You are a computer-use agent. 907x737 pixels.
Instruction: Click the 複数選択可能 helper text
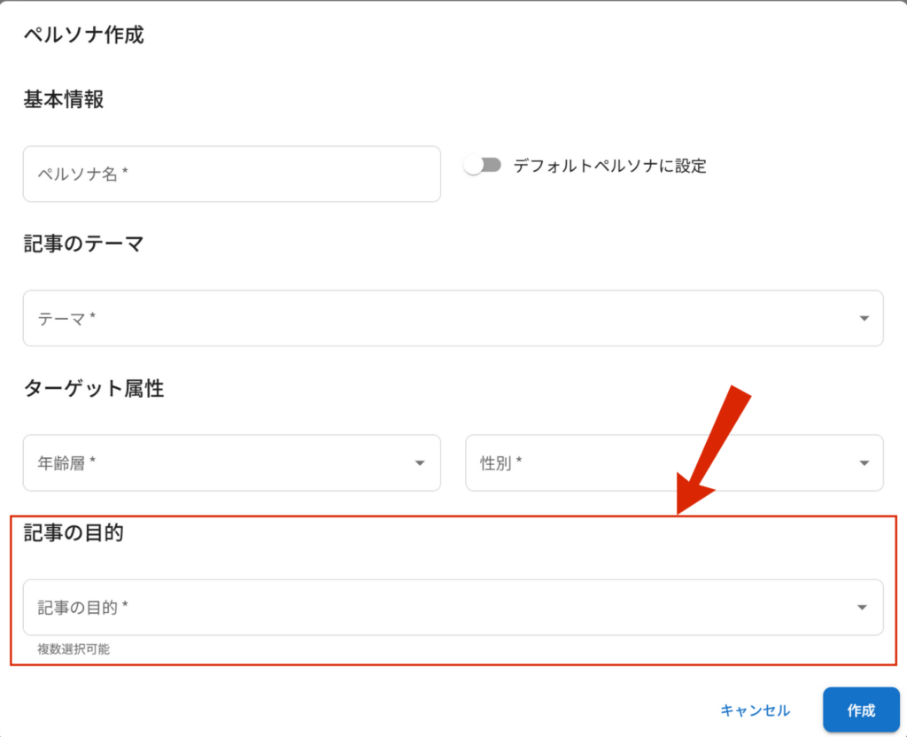coord(74,649)
